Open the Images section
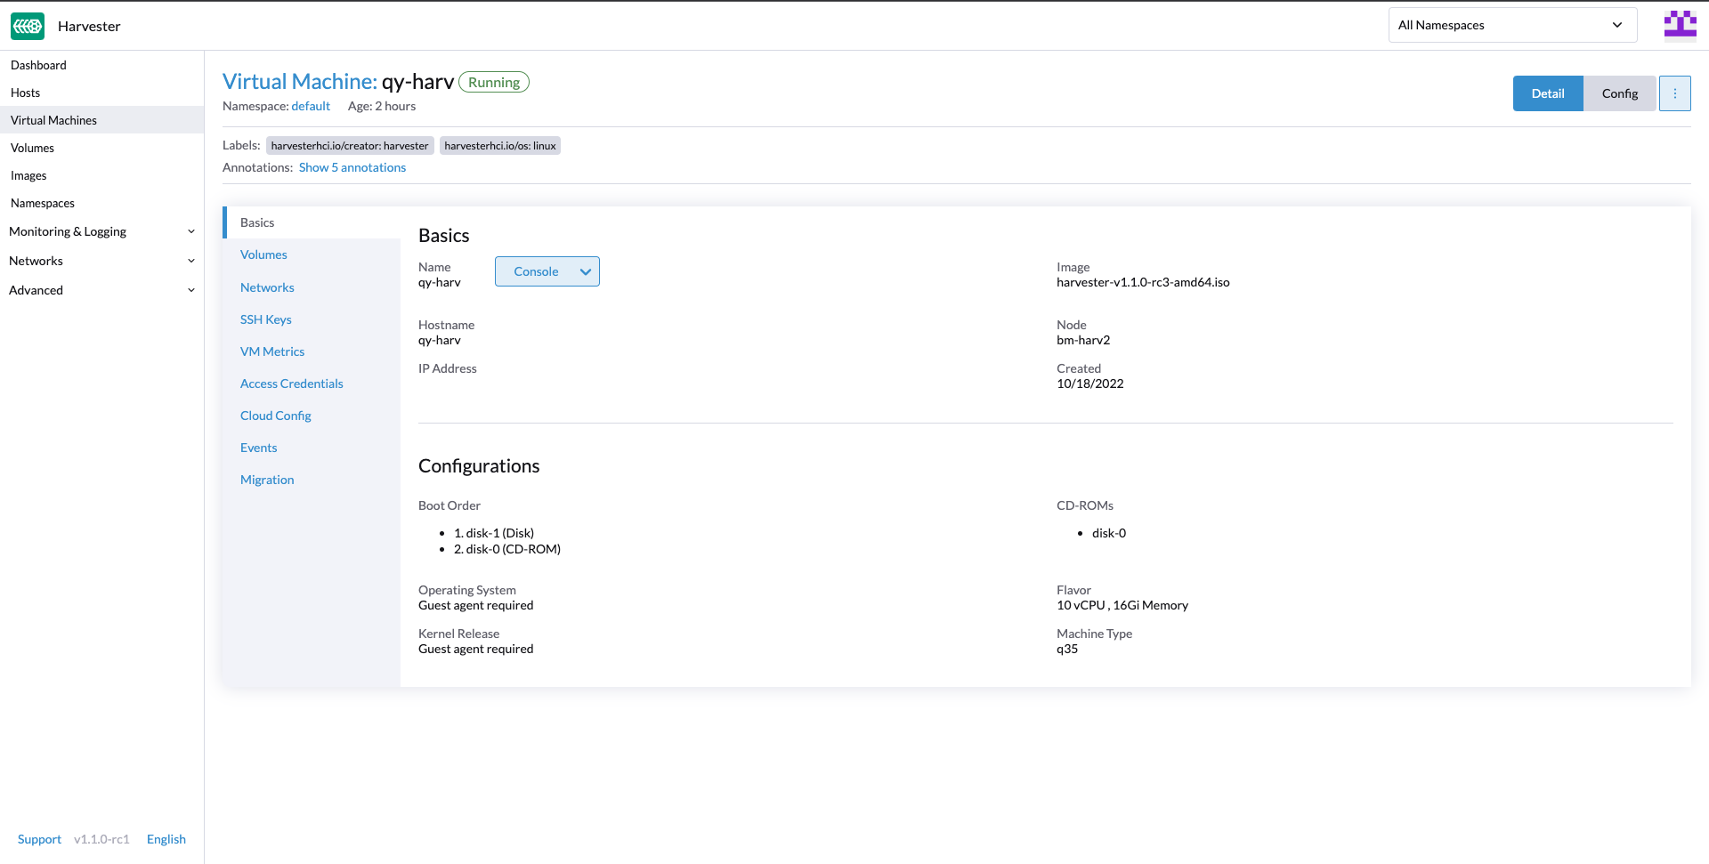Image resolution: width=1709 pixels, height=864 pixels. pos(28,174)
